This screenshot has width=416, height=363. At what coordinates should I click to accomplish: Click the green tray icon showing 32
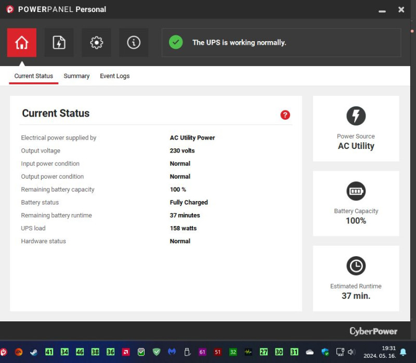[233, 352]
